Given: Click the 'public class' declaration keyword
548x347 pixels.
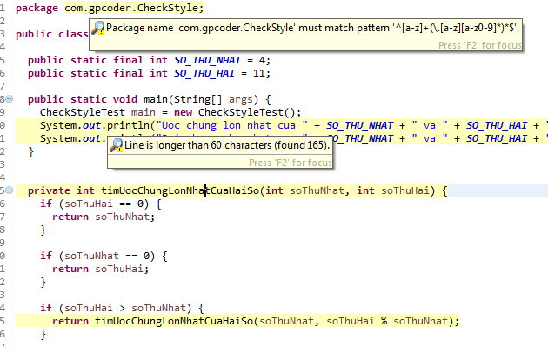Looking at the screenshot, I should click(51, 34).
